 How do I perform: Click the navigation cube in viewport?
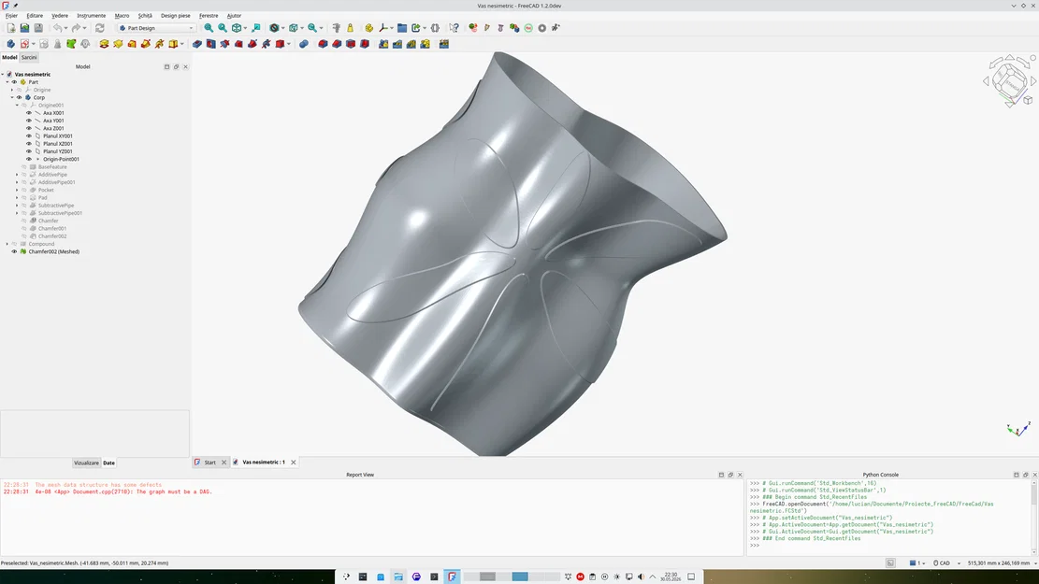tap(1010, 81)
